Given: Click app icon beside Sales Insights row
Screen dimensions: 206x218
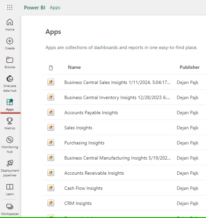Looking at the screenshot, I should (51, 127).
